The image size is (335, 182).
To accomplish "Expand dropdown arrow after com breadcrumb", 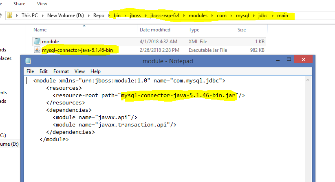I will coord(231,16).
